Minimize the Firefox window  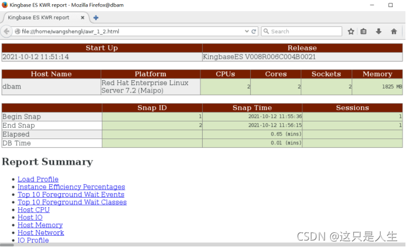pyautogui.click(x=372, y=5)
